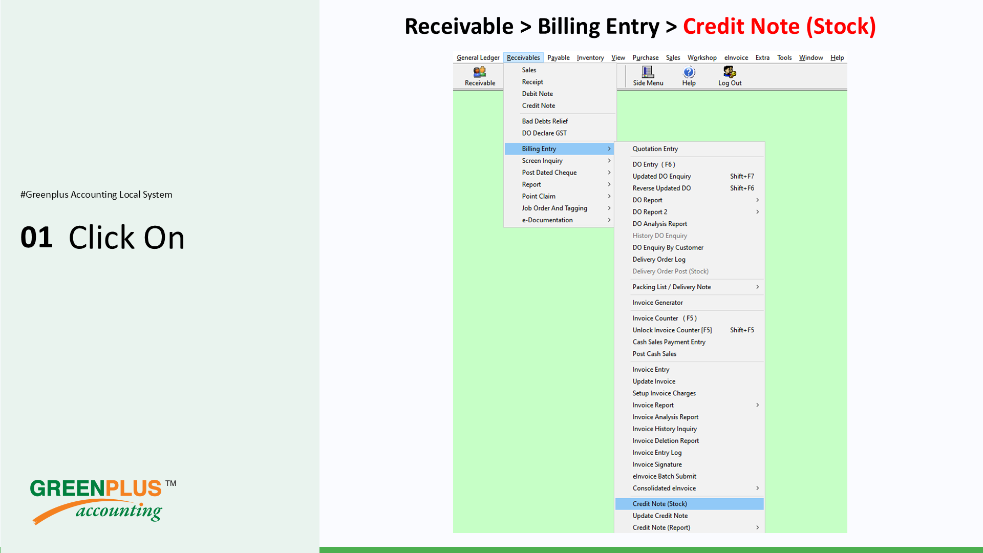This screenshot has width=983, height=553.
Task: Open the View menu
Action: [618, 57]
